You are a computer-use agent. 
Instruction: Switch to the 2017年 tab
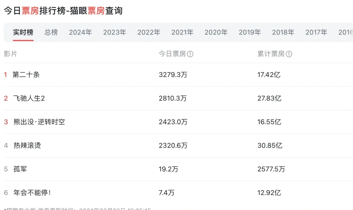(316, 32)
